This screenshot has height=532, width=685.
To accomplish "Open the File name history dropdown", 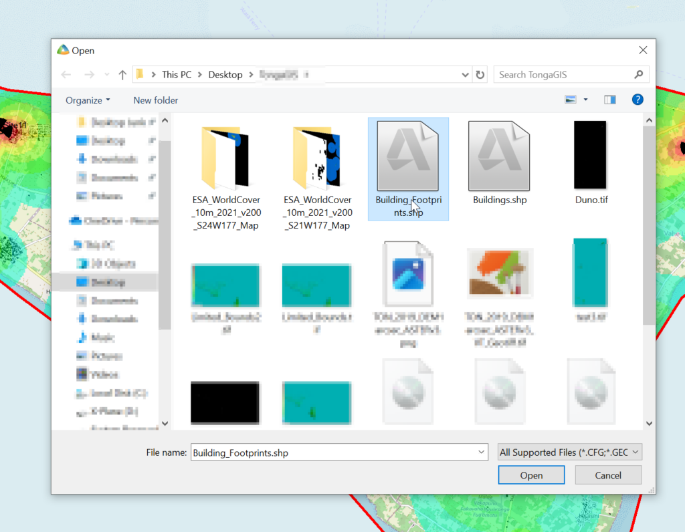I will pos(482,452).
